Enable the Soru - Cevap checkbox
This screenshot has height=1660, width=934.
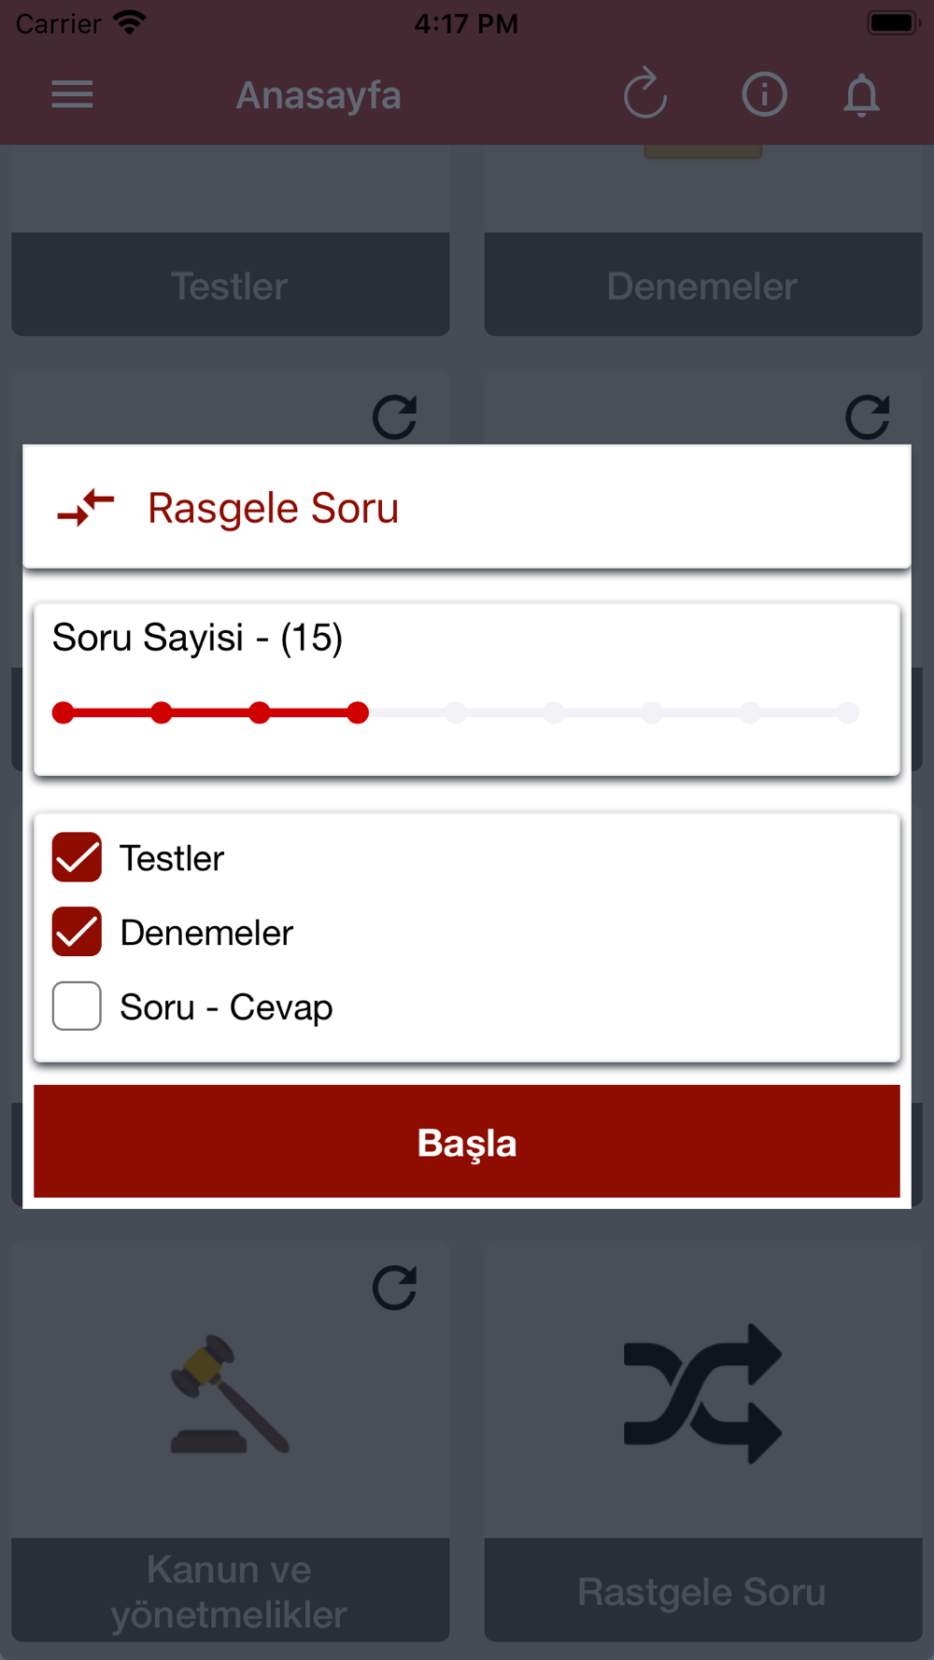point(77,1006)
